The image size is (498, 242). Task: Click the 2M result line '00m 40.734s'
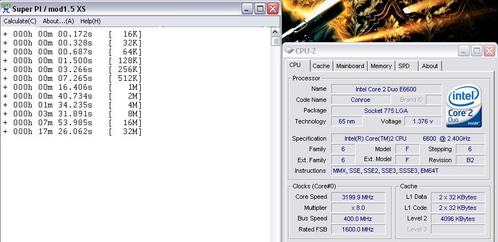click(73, 96)
